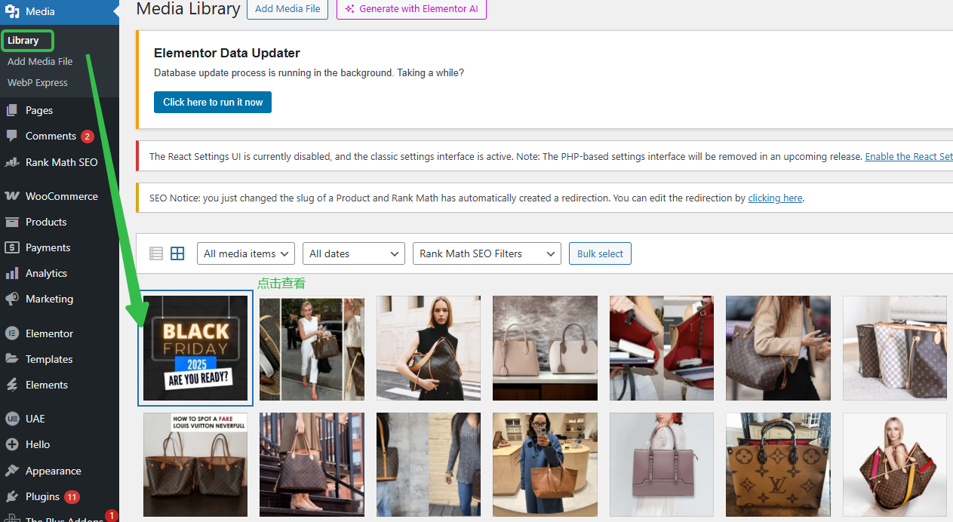Screen dimensions: 953x522
Task: Click the Analytics bar chart icon
Action: (x=12, y=273)
